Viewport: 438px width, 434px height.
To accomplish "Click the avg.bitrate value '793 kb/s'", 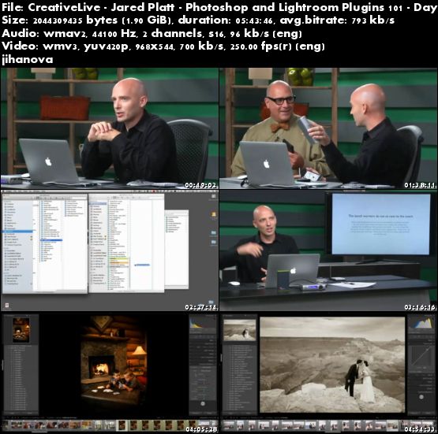I will [x=373, y=20].
